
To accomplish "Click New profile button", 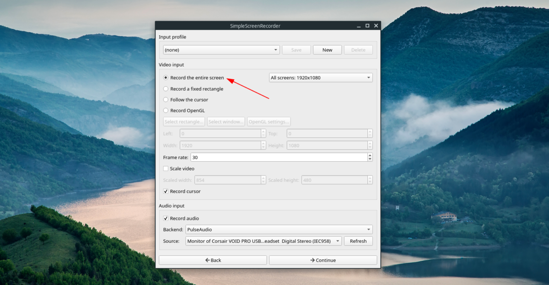I will tap(328, 50).
